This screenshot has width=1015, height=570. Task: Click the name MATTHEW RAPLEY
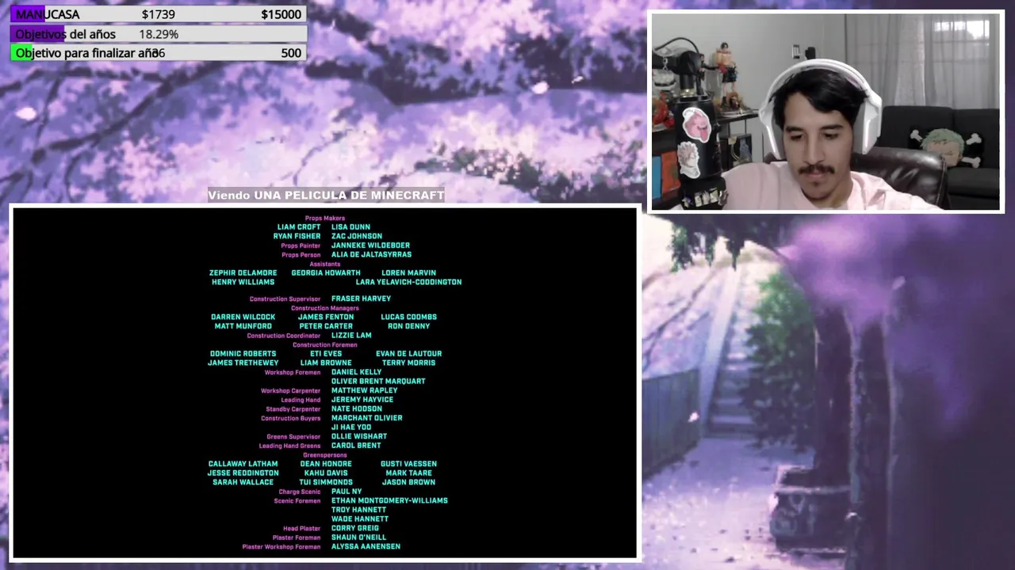(x=364, y=390)
